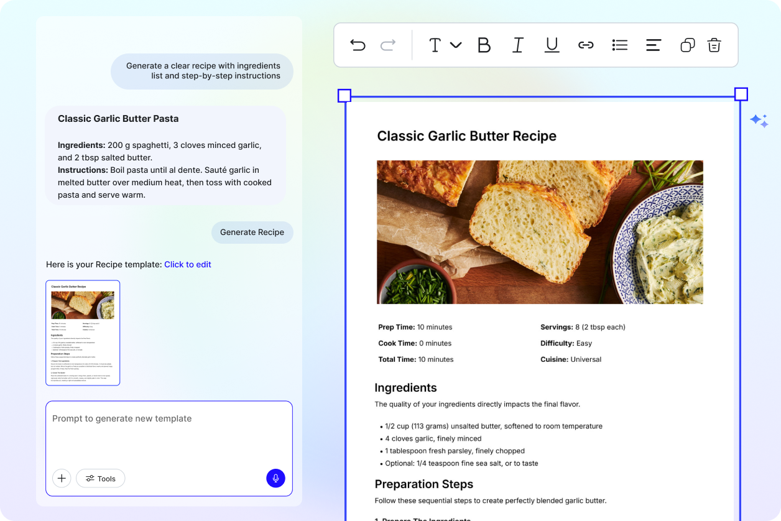Select the top-left resize handle of the template
Screen dimensions: 781x521
[344, 95]
